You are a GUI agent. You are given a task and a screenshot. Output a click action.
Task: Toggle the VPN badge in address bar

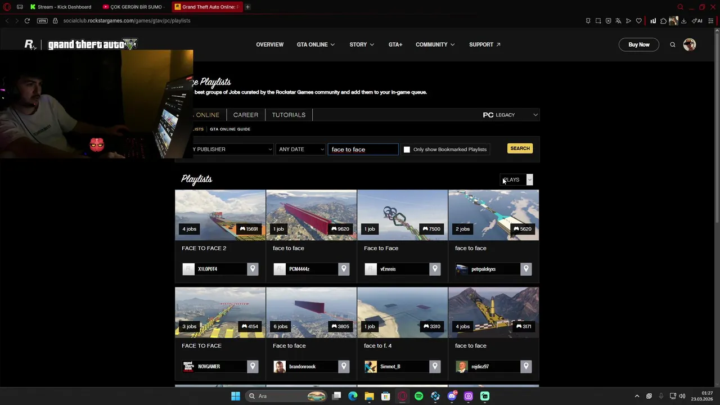click(42, 21)
